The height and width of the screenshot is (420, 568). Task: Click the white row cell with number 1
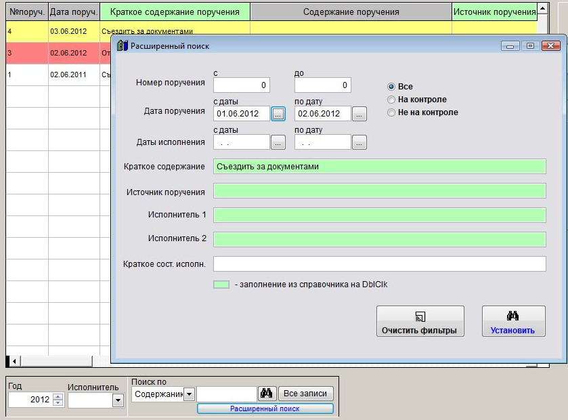coord(27,75)
